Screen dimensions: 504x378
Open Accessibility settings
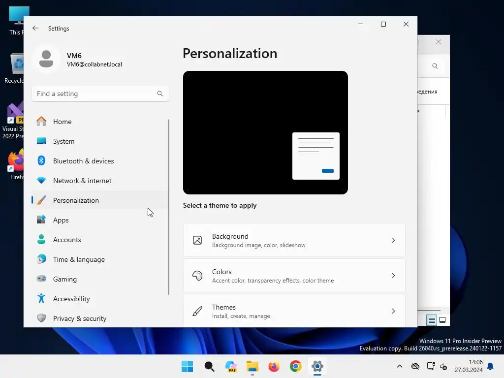(99, 299)
